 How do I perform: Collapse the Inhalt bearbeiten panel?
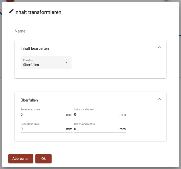click(159, 47)
